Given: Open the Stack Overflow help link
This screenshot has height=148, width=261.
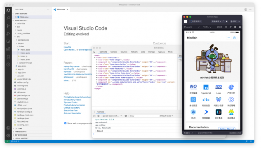Looking at the screenshot, I should coord(71,111).
